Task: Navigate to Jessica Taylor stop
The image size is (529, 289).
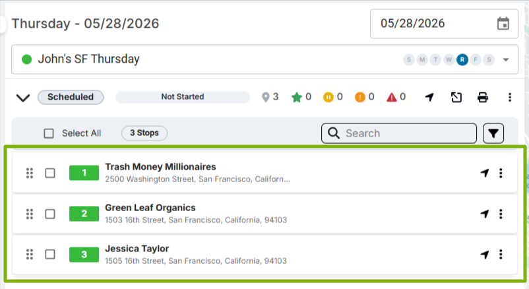Action: pos(485,254)
